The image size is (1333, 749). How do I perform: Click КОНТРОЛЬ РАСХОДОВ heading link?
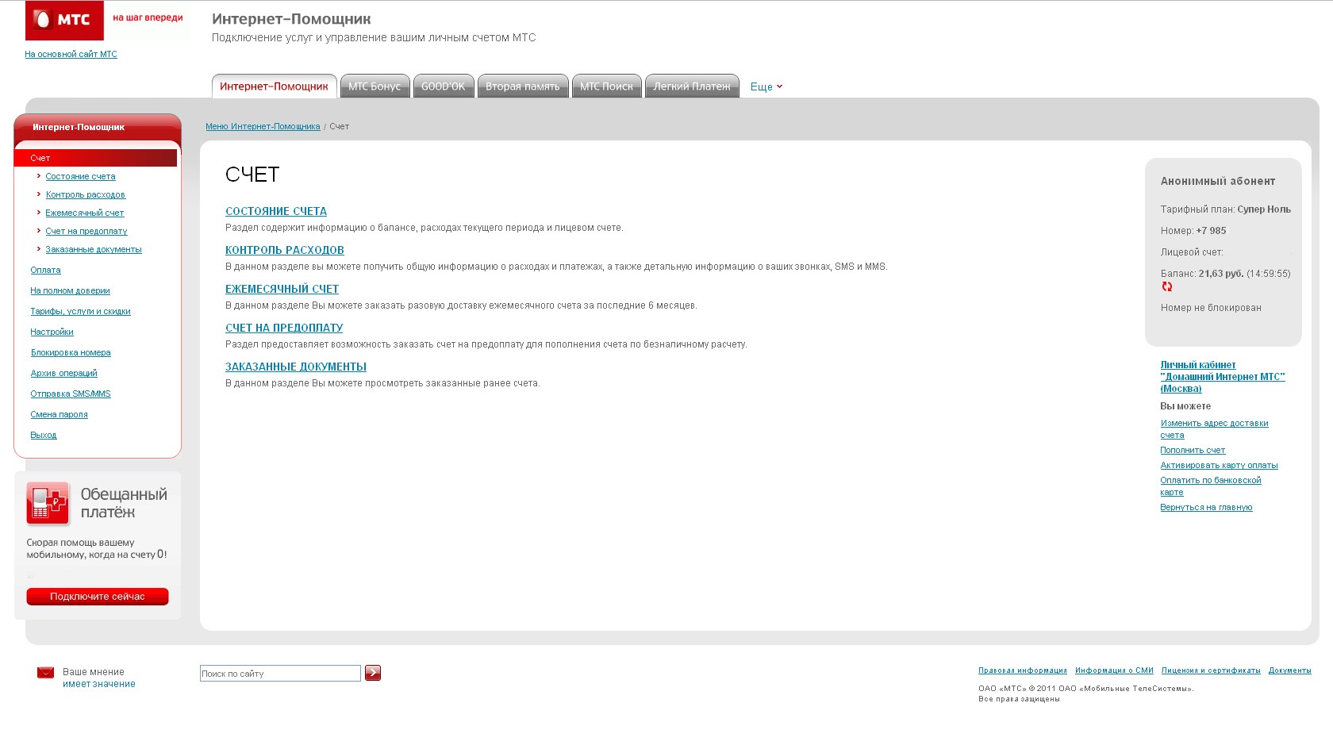tap(285, 250)
